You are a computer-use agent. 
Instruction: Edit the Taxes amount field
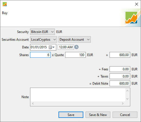(x=120, y=76)
